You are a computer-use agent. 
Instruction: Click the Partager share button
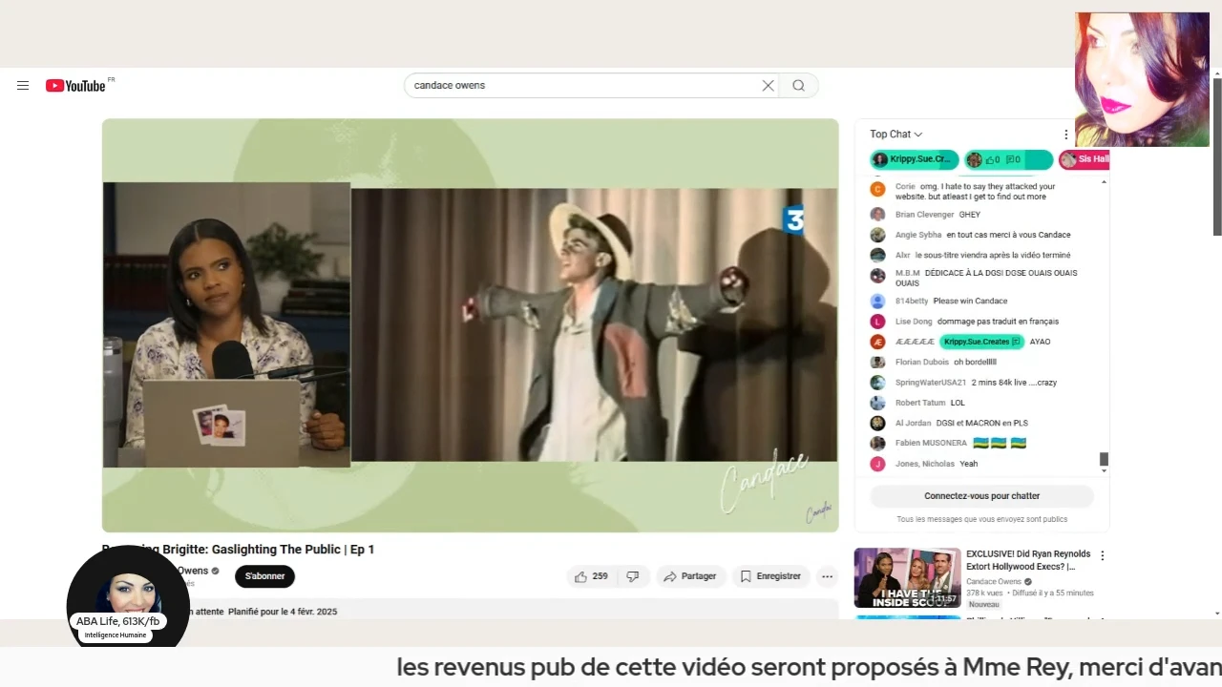(689, 576)
